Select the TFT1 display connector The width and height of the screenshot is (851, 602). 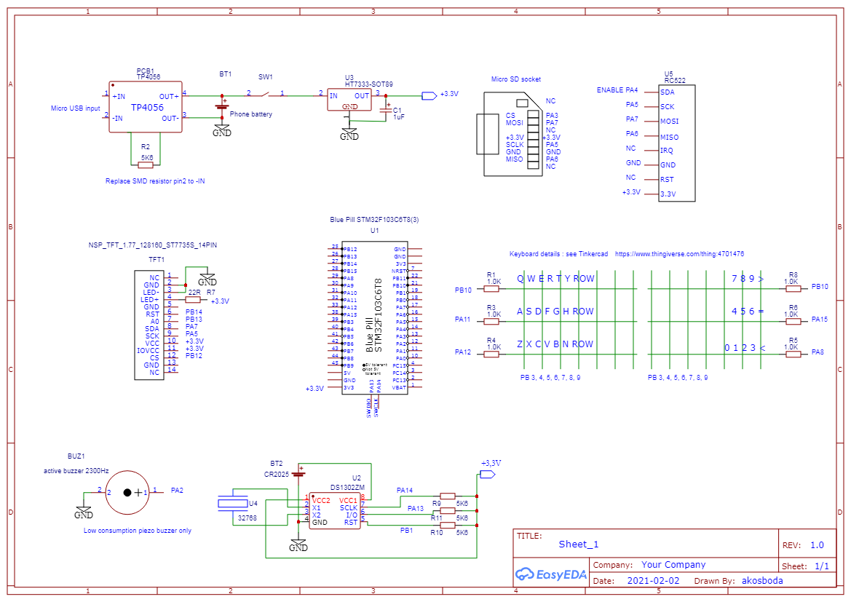[151, 325]
